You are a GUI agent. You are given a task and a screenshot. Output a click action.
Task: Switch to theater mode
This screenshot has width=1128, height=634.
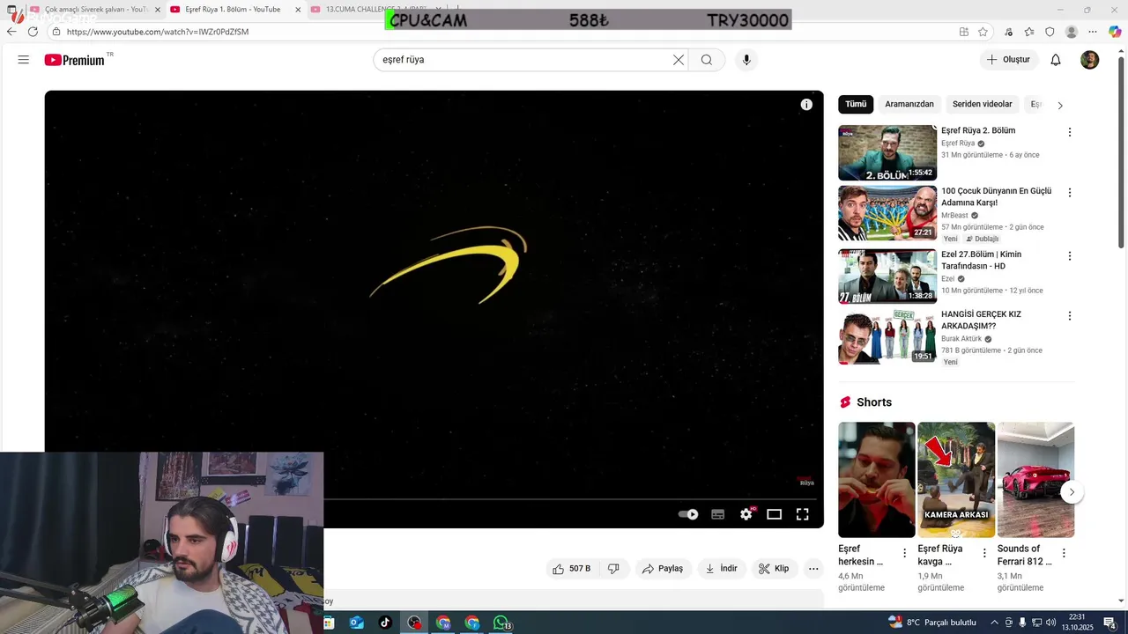(x=775, y=514)
